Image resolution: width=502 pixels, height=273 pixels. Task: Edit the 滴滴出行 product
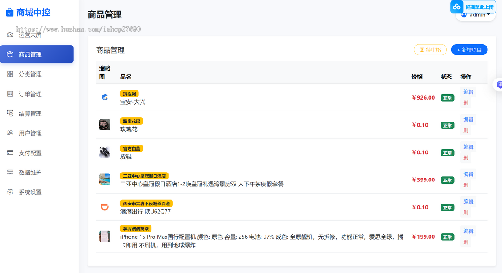pyautogui.click(x=468, y=202)
